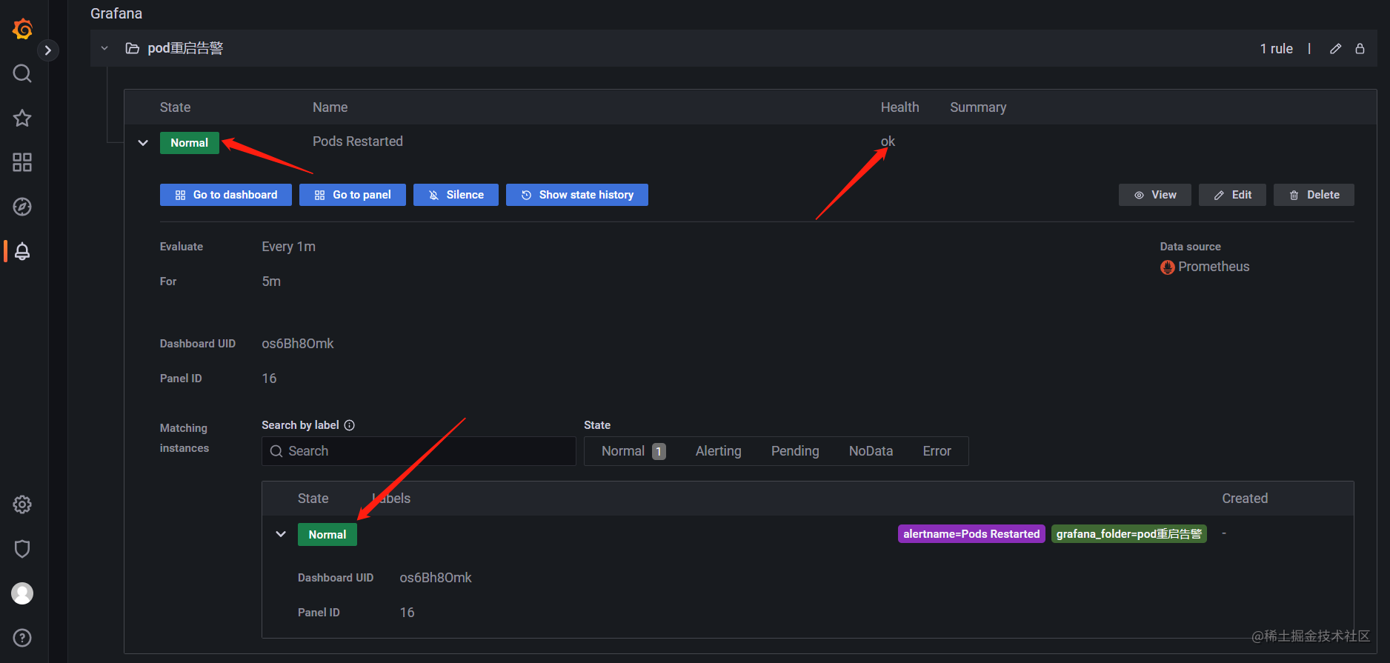The image size is (1390, 663).
Task: Click the Prometheus data source
Action: pos(1214,267)
